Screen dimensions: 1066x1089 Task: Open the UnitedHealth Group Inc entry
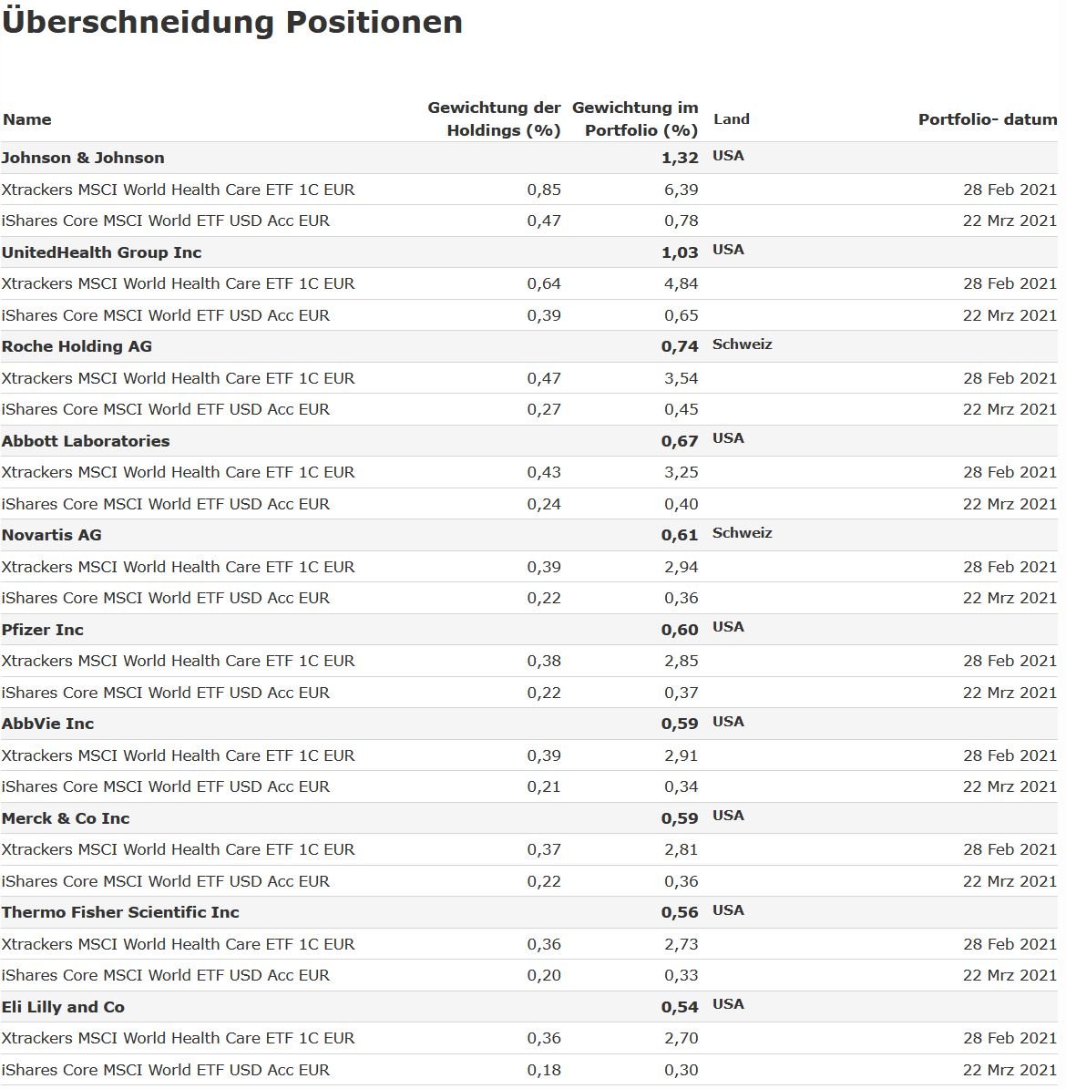tap(101, 252)
